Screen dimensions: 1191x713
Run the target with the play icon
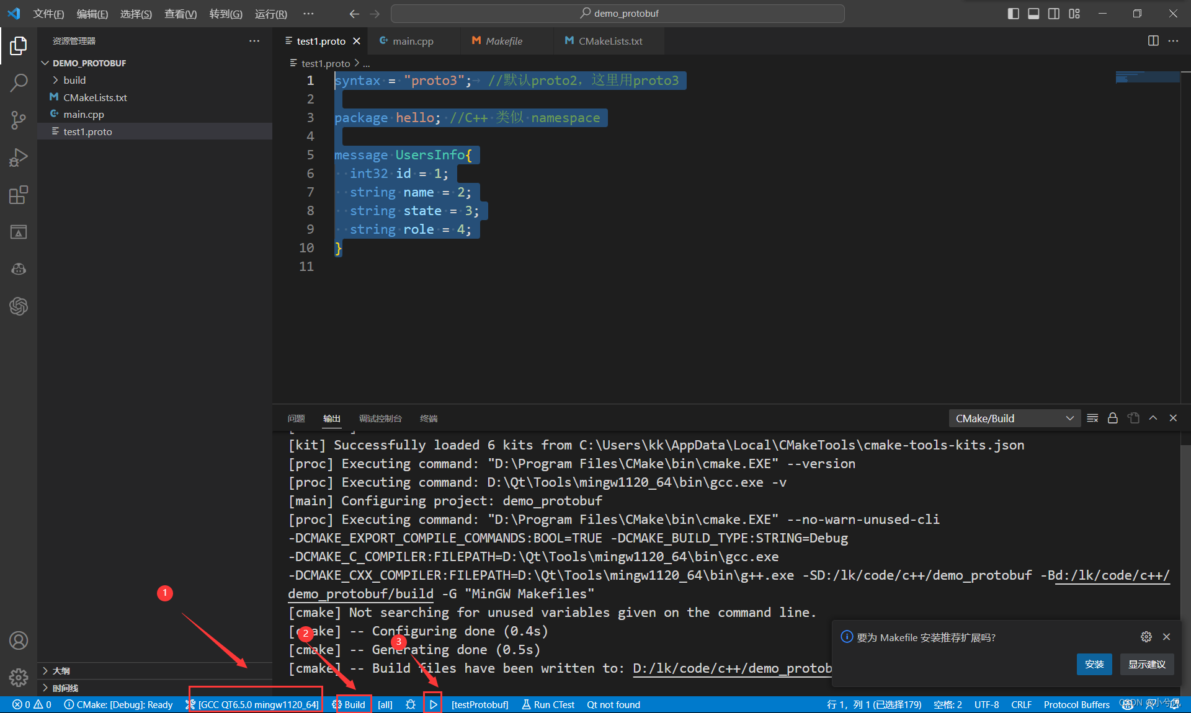(434, 704)
